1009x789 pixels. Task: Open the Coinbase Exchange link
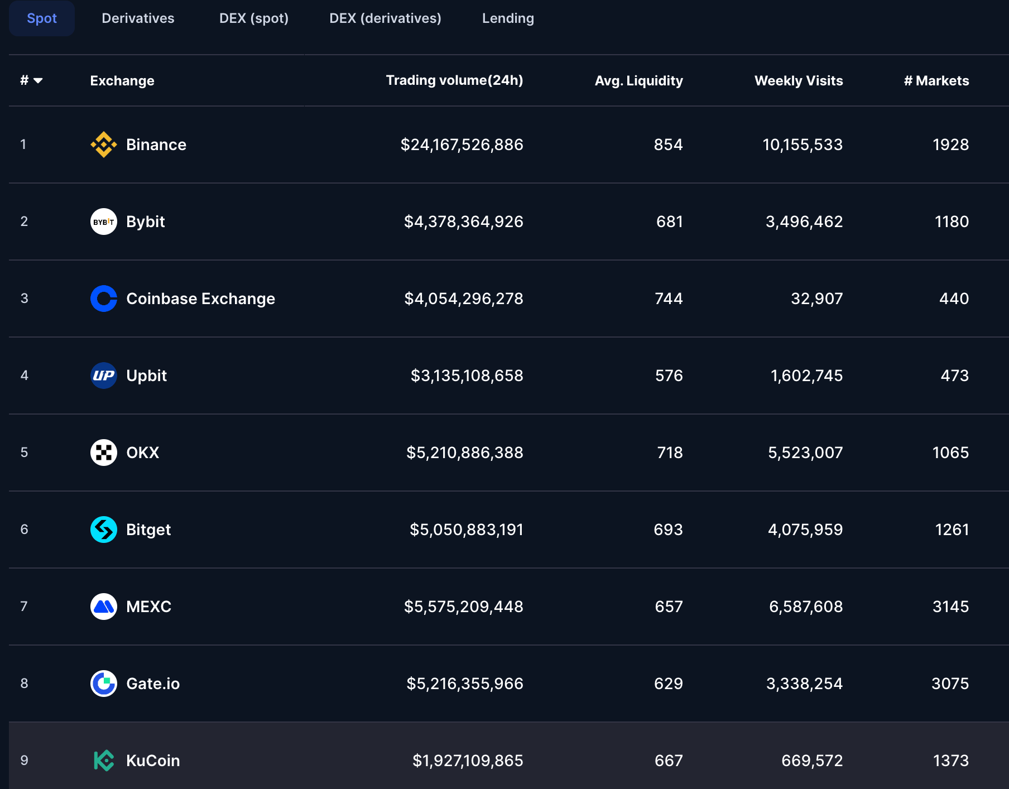pyautogui.click(x=201, y=299)
